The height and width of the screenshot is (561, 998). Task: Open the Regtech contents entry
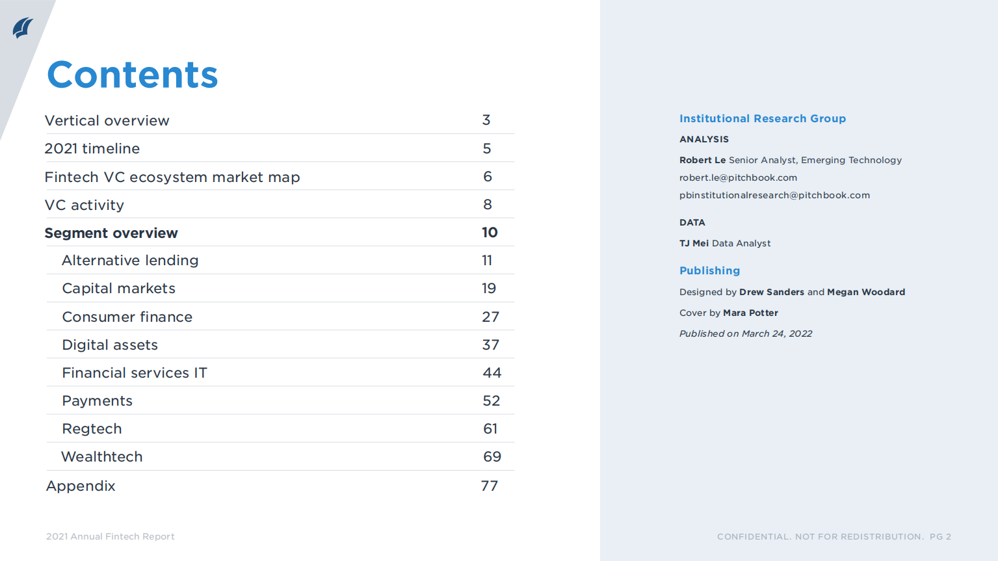pyautogui.click(x=92, y=429)
